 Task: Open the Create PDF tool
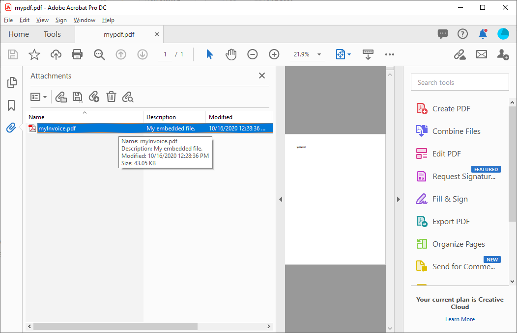443,108
